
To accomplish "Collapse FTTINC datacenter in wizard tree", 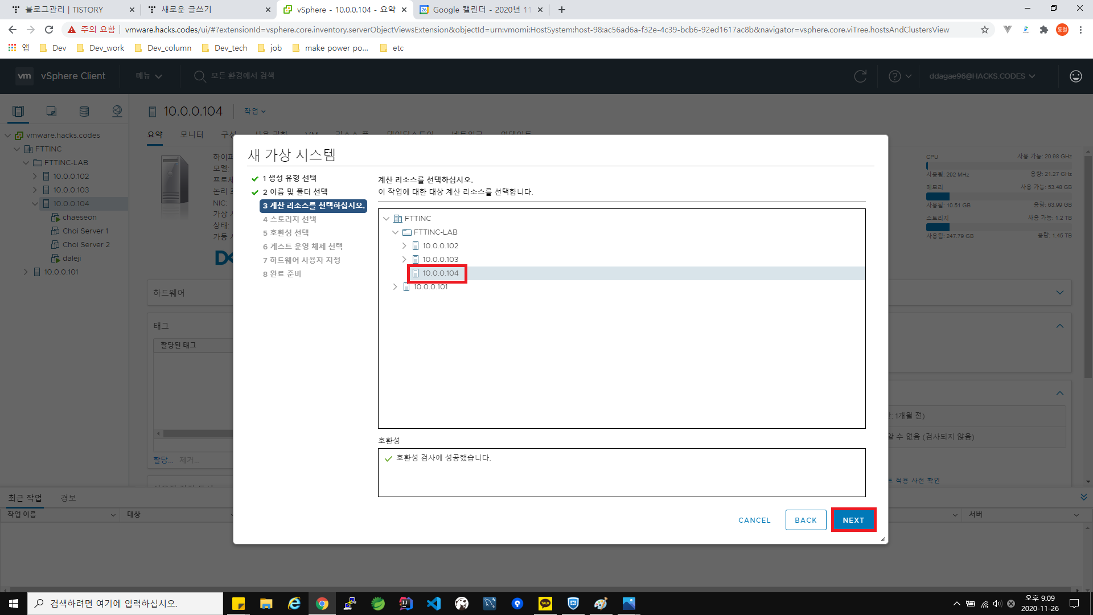I will tap(387, 219).
